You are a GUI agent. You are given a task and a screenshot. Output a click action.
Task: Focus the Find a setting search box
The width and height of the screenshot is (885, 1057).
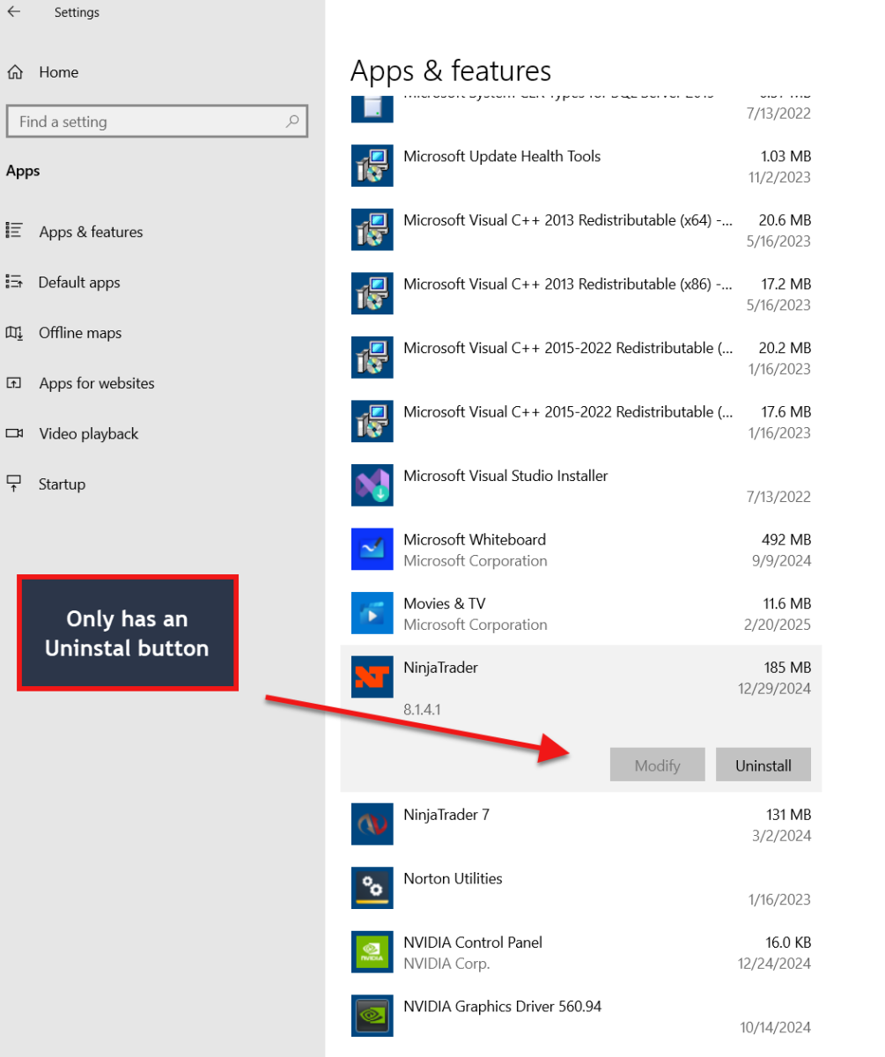(x=157, y=122)
